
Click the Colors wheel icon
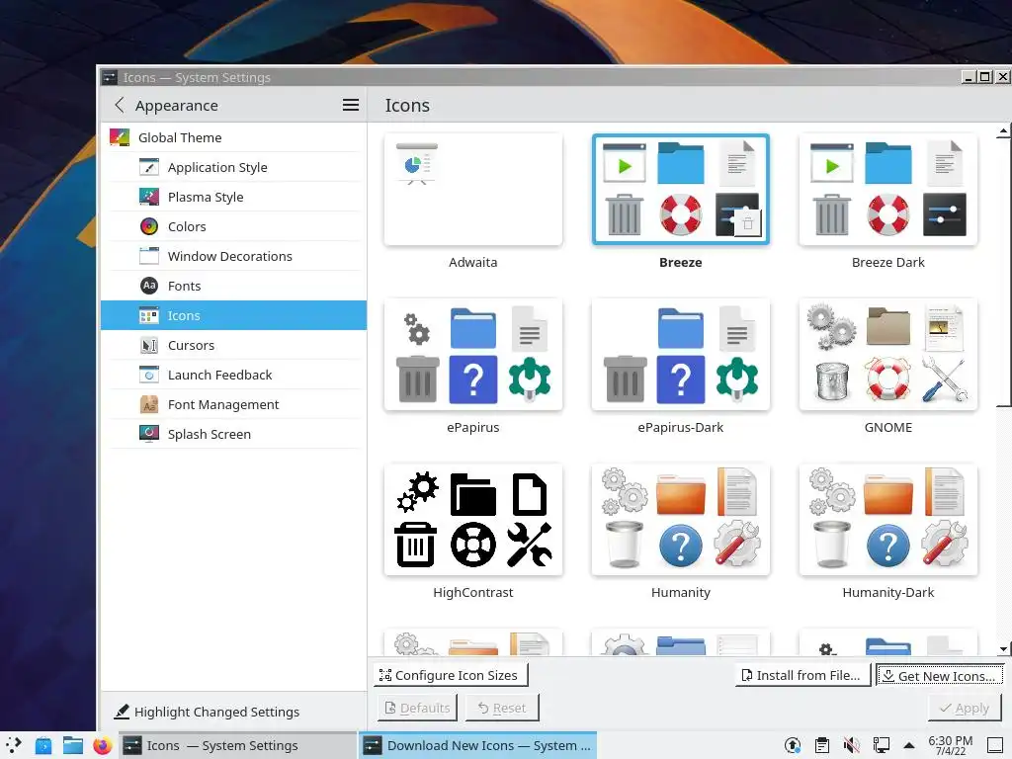(149, 226)
